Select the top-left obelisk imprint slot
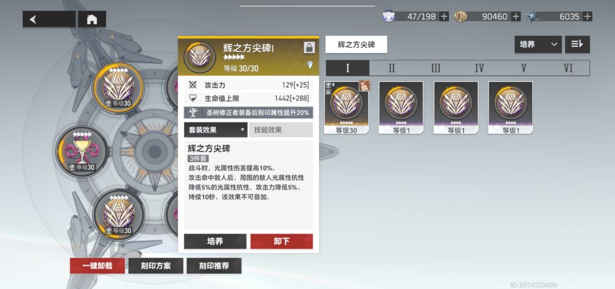615x289 pixels. pos(118,89)
